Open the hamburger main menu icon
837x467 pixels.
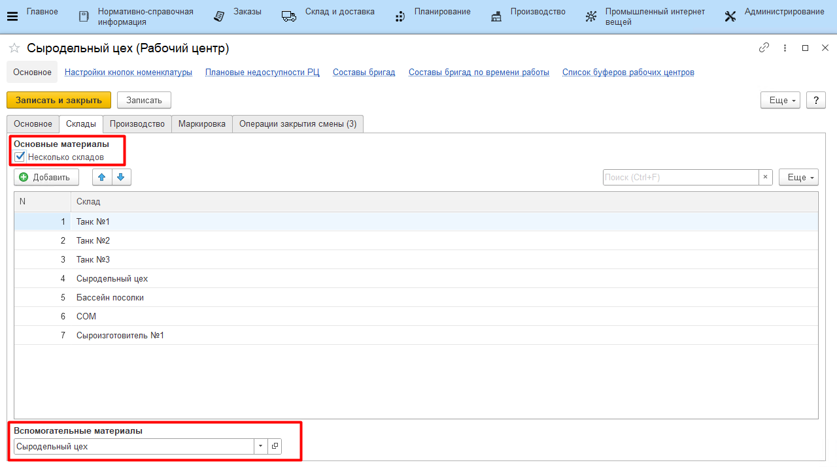[12, 16]
